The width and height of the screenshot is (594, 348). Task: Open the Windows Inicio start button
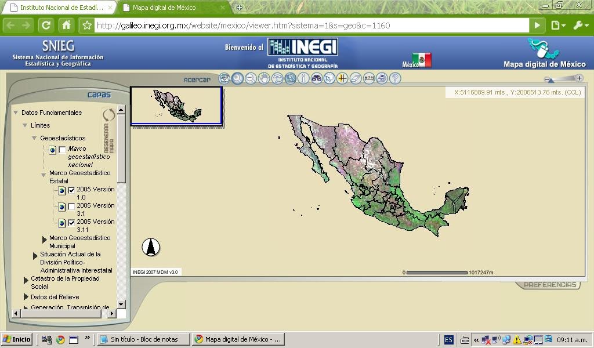pos(16,339)
